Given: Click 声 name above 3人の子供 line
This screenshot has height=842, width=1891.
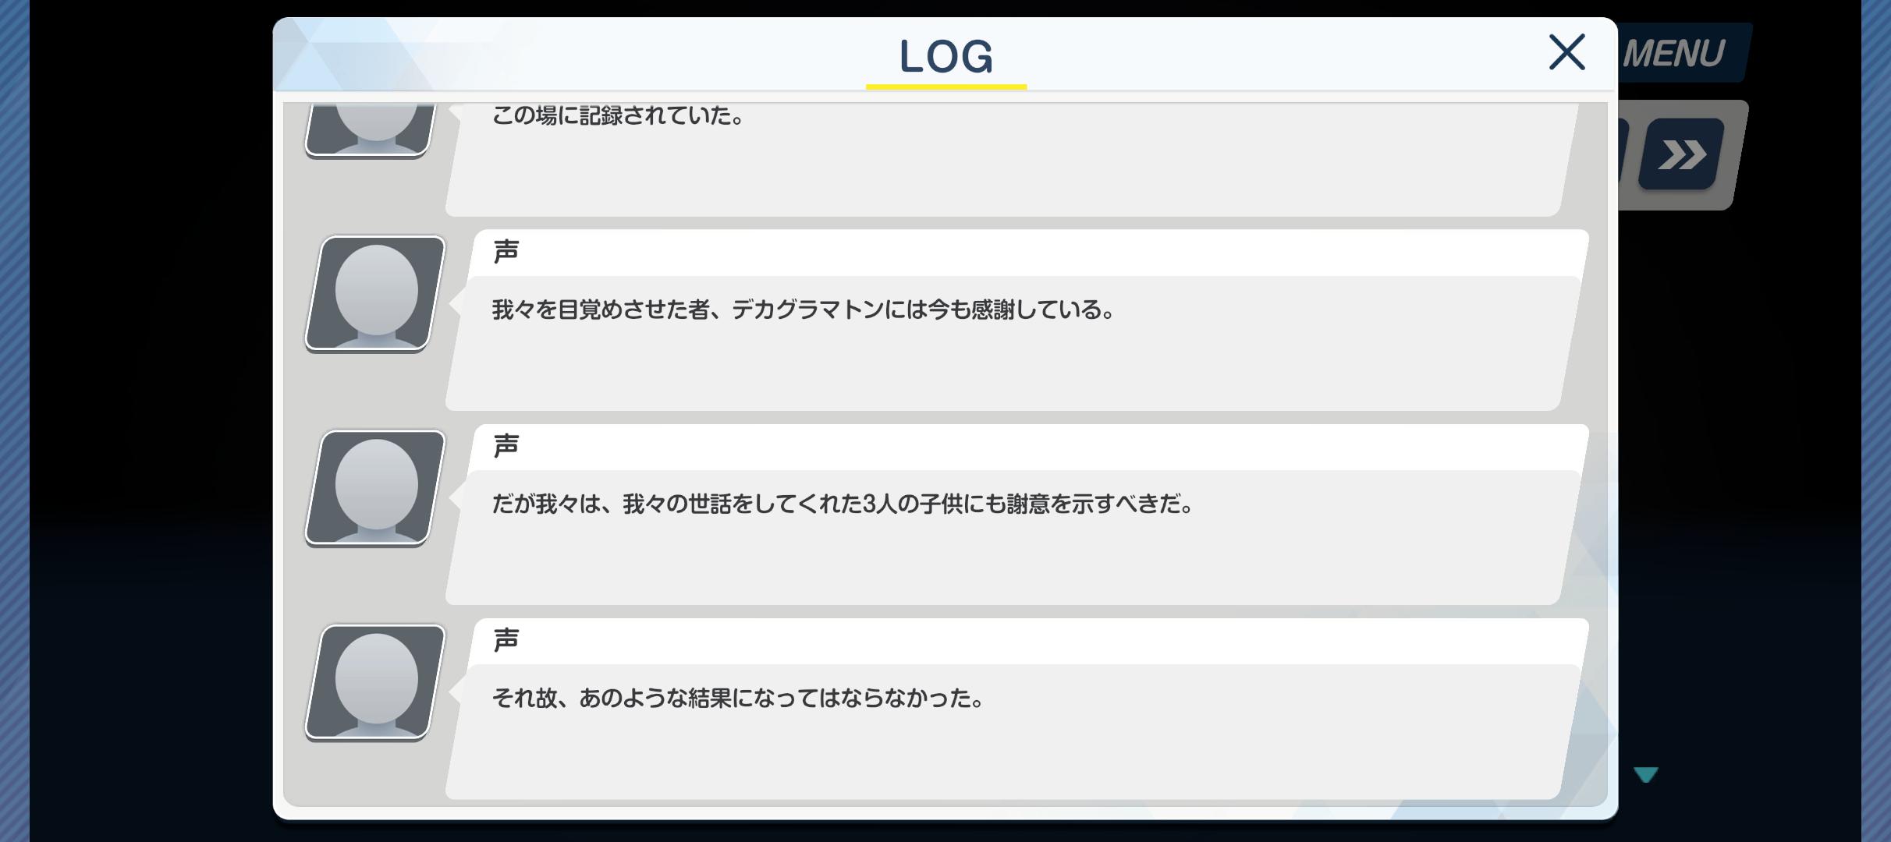Looking at the screenshot, I should pos(506,445).
